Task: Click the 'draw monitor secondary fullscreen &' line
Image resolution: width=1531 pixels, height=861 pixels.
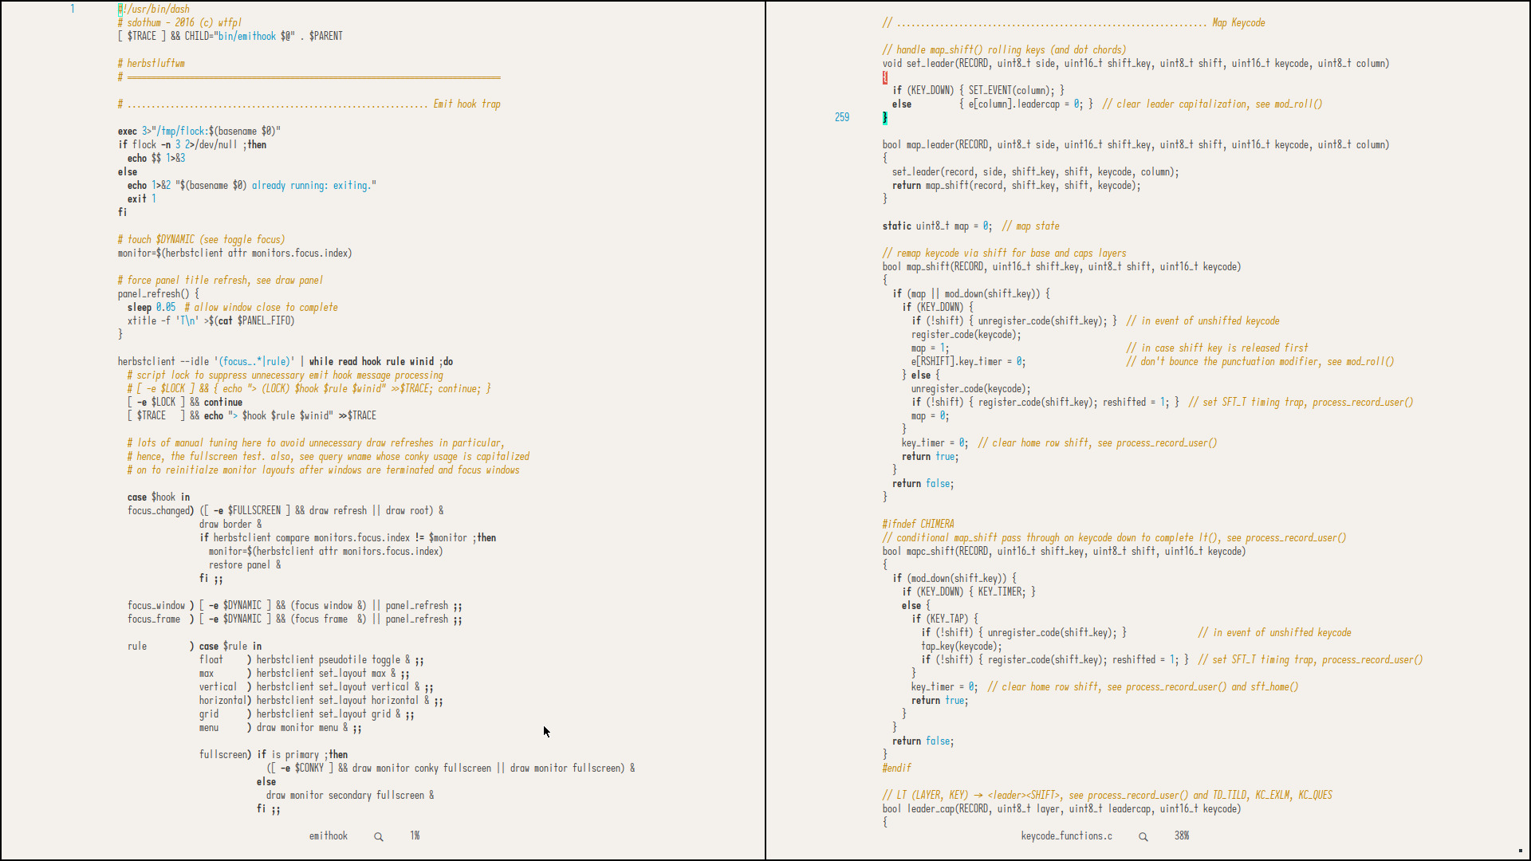Action: (350, 795)
